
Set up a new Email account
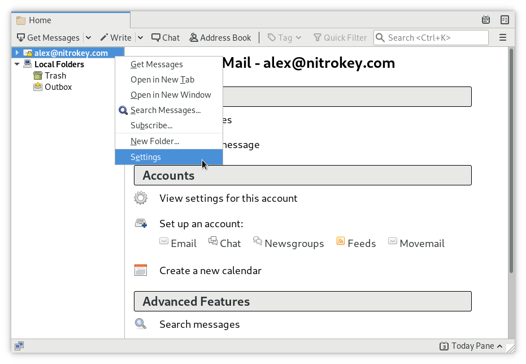(178, 243)
